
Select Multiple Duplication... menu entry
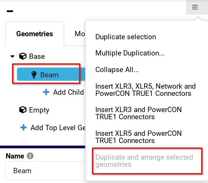[x=130, y=53]
